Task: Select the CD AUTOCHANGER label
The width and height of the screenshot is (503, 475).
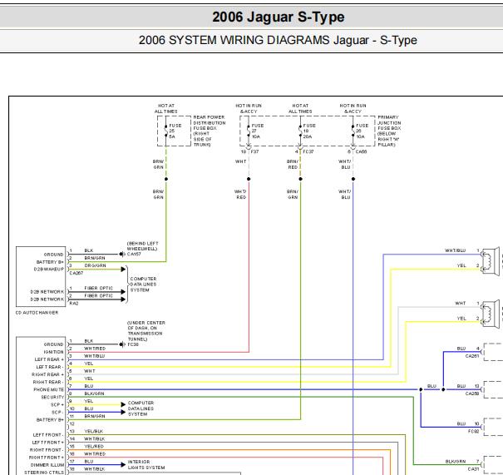Action: pyautogui.click(x=37, y=313)
